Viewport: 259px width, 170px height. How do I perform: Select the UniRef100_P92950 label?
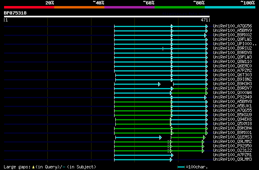232,146
